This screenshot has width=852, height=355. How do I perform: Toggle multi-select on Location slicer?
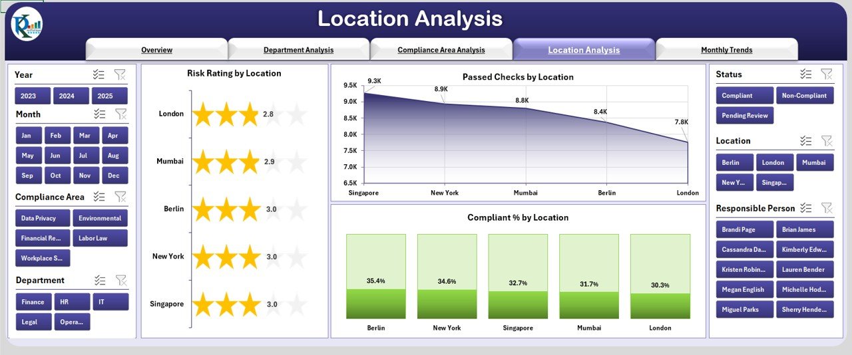[806, 141]
